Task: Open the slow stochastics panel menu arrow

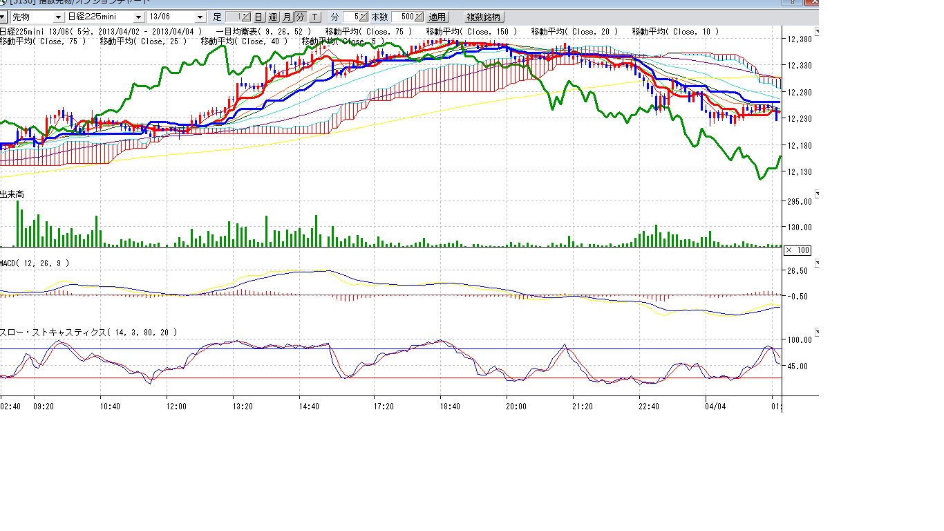Action: pyautogui.click(x=819, y=333)
